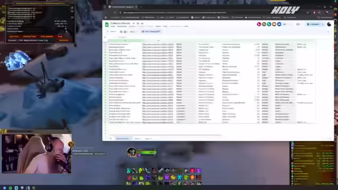The width and height of the screenshot is (338, 190).
Task: Click the bright pink ability icon on action bar
Action: (x=192, y=171)
